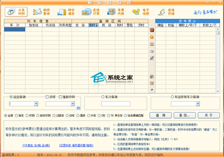Select the 车次查询 train number radio
Screen dimensions: 224x157
[x=103, y=97]
